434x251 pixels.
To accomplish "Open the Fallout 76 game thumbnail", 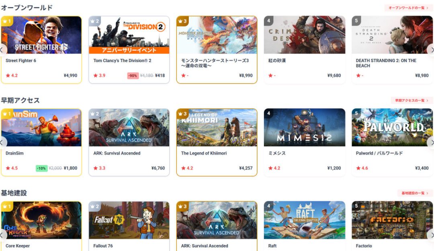I will (x=129, y=220).
